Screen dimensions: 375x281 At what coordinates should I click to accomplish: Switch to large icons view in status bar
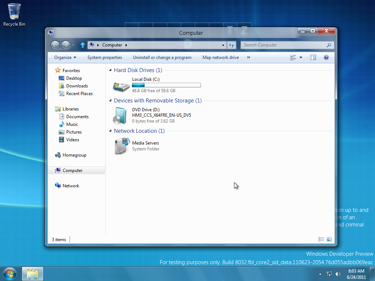point(329,239)
